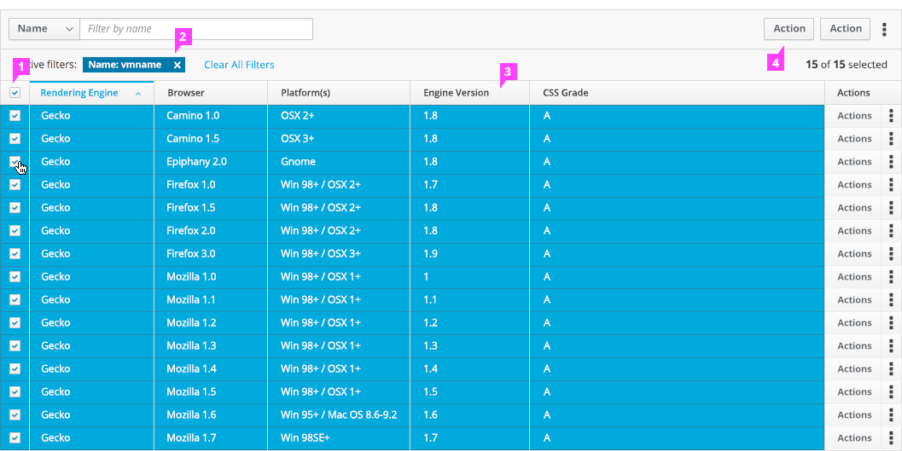Open kebab menu for the Mozilla 1.7 row
The image size is (902, 451).
(891, 438)
